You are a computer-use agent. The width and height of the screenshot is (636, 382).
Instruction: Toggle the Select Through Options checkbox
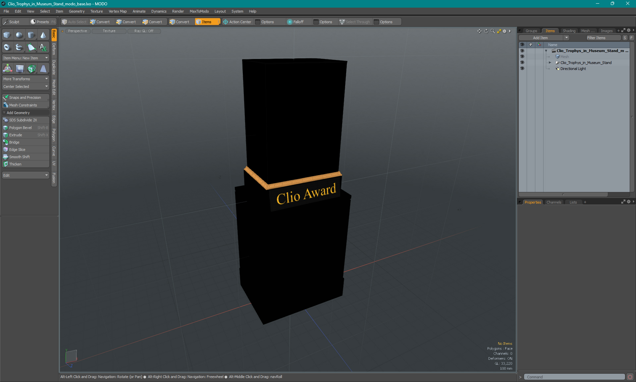tap(376, 22)
